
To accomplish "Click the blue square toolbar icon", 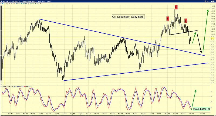I will [2, 4].
